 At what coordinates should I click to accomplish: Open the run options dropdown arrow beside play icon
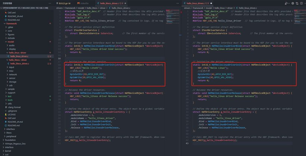(x=289, y=3)
